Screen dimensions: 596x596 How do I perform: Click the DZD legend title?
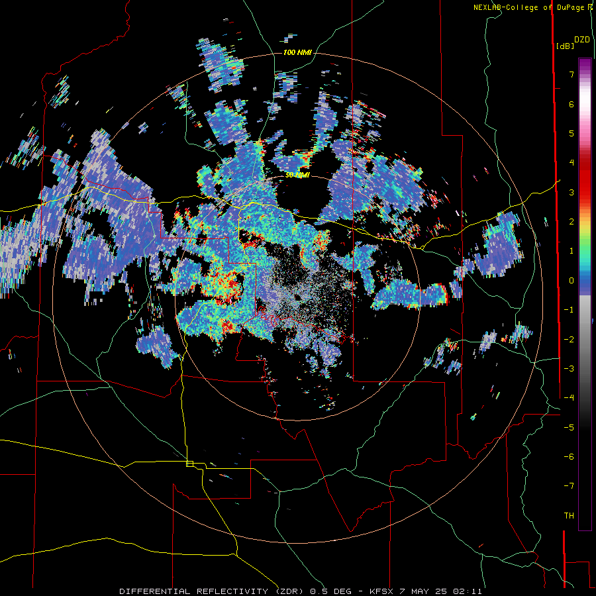point(582,40)
